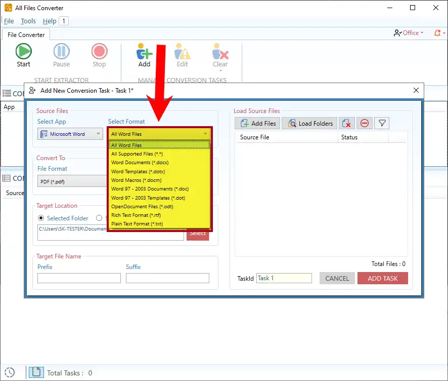The height and width of the screenshot is (381, 448).
Task: Click the target folder path field
Action: pos(111,233)
